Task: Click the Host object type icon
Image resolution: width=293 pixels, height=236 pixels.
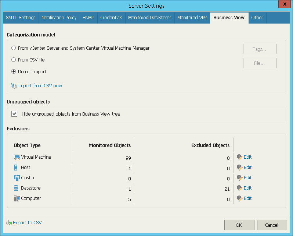Action: pyautogui.click(x=16, y=168)
